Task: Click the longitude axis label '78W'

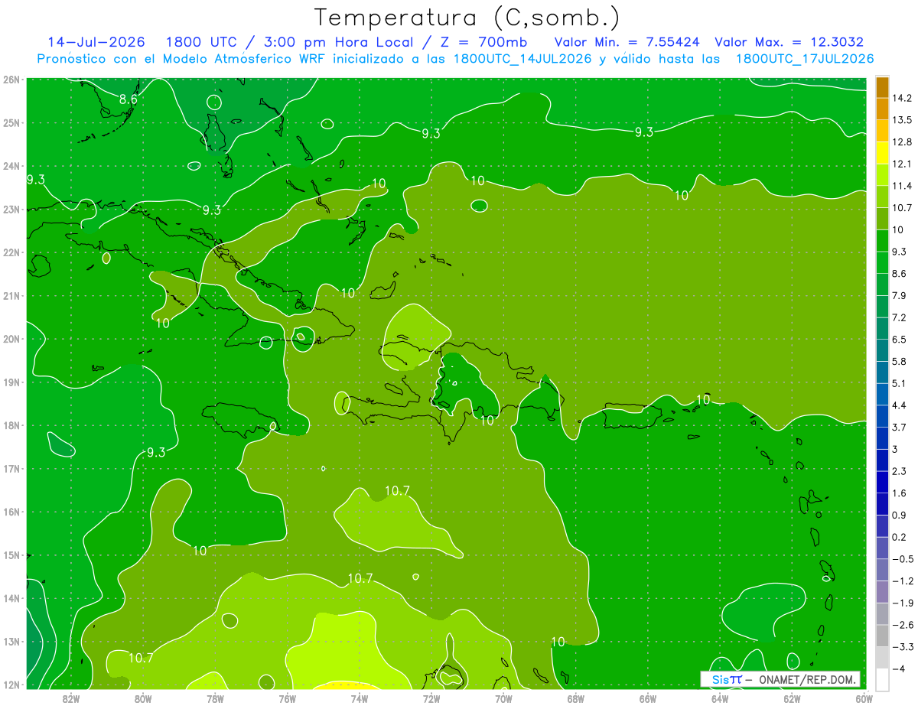Action: 215,698
